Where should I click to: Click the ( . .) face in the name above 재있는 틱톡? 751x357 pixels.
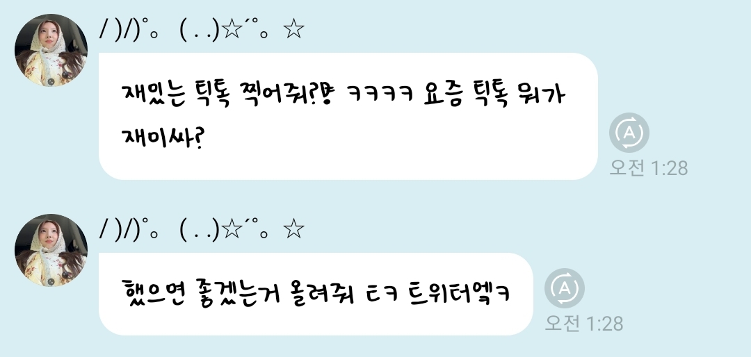click(x=200, y=31)
